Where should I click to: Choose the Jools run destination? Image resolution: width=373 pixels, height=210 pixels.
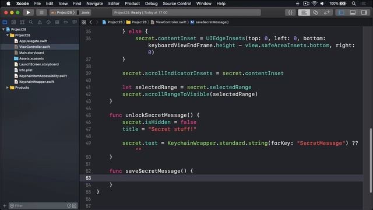(83, 13)
